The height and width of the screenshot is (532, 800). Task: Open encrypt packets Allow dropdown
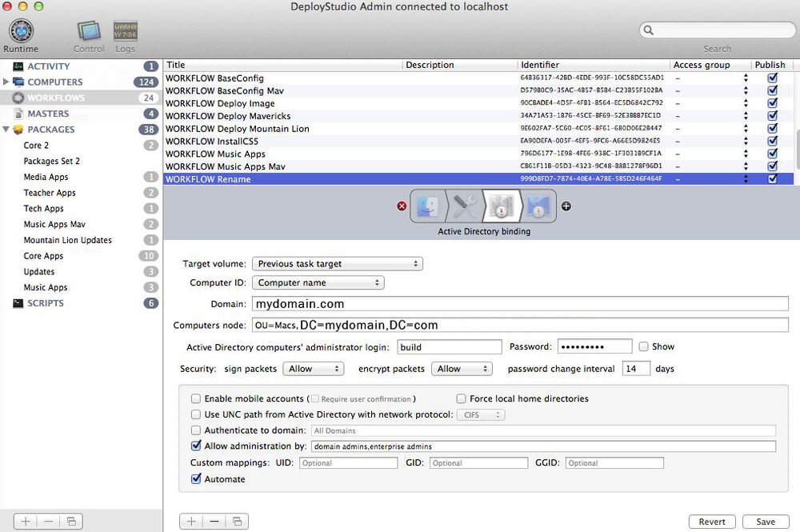coord(462,369)
